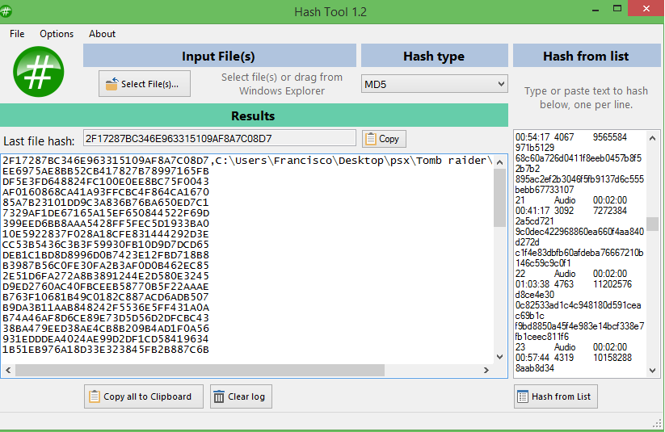This screenshot has height=432, width=665.
Task: Click hash line B9DA3B11AAB848242F5536E5FF431A0A
Action: [106, 308]
